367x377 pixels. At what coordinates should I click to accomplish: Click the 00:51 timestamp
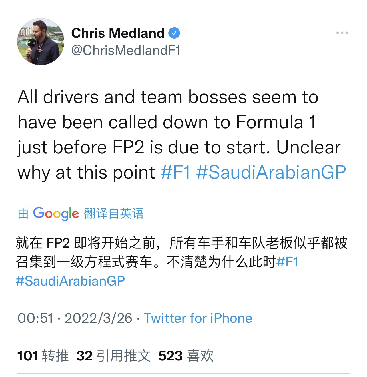point(35,318)
